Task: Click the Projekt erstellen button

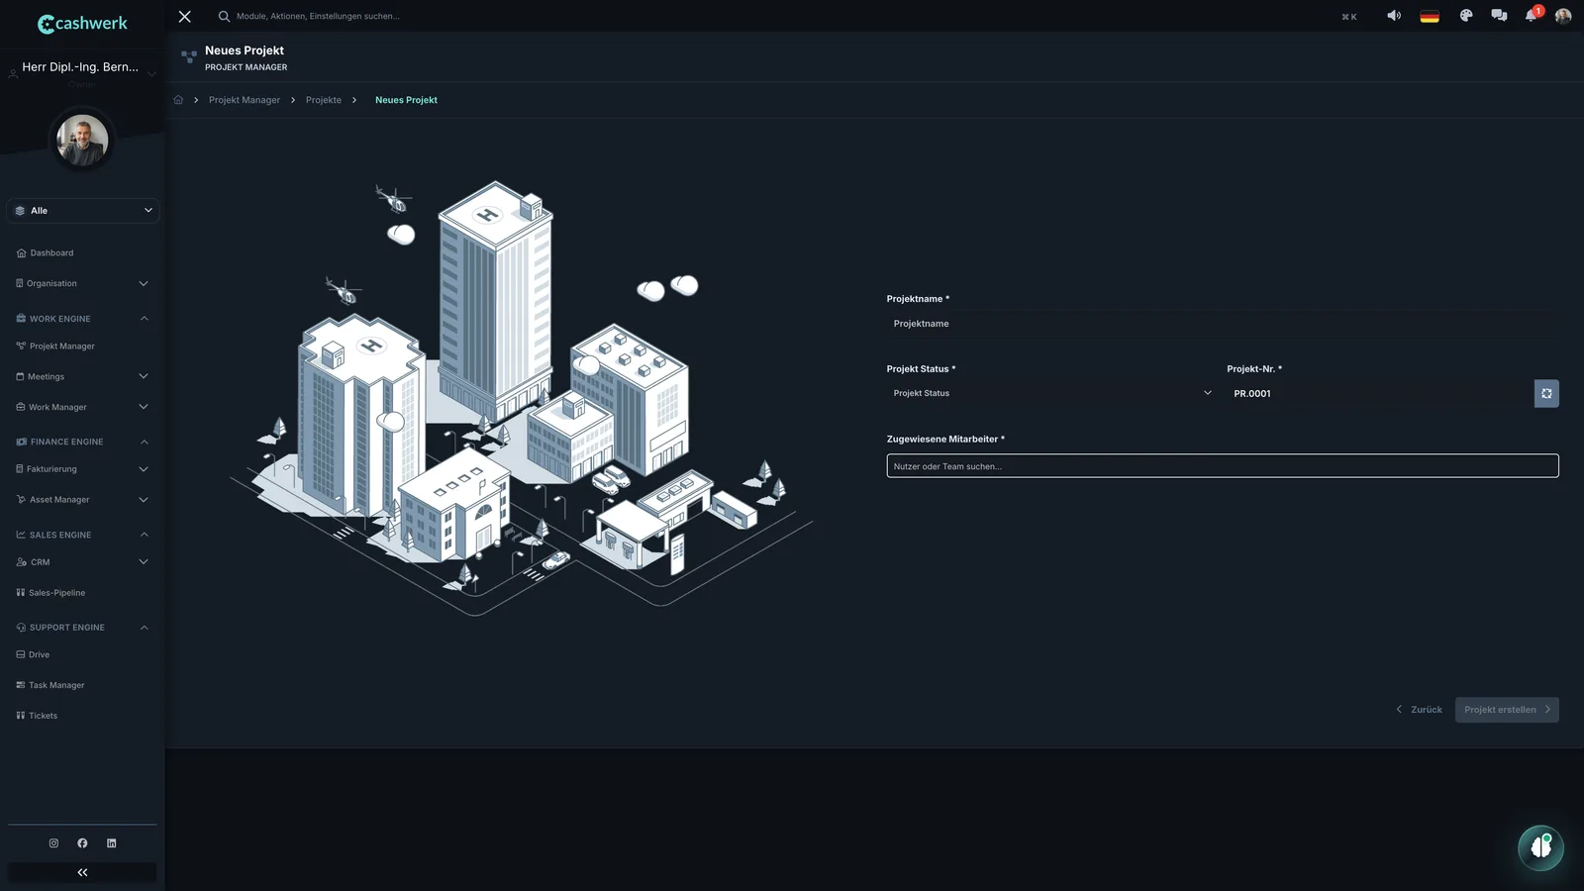Action: tap(1507, 710)
